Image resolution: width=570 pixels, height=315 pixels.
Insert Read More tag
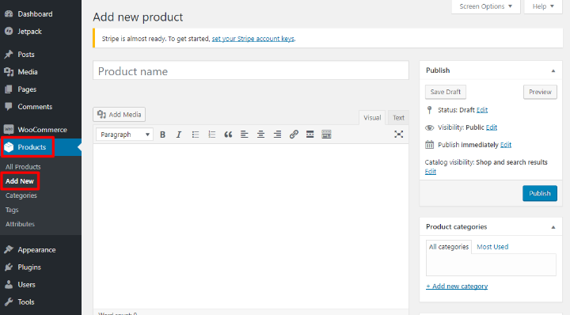(x=310, y=135)
